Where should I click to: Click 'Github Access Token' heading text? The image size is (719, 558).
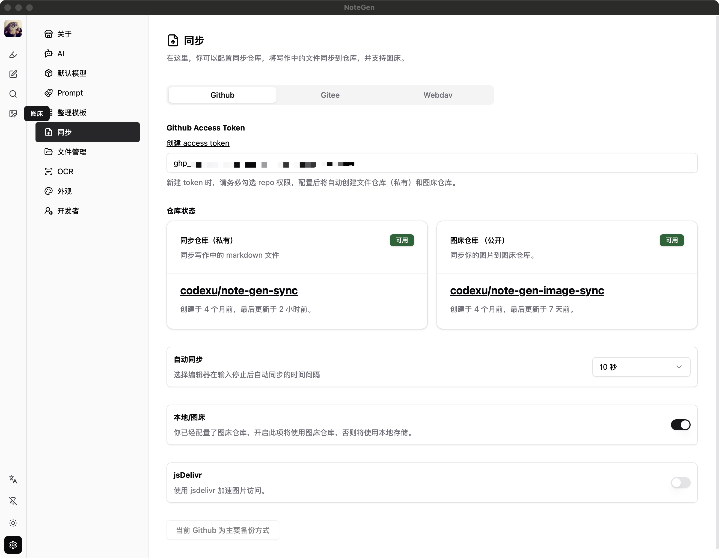206,128
